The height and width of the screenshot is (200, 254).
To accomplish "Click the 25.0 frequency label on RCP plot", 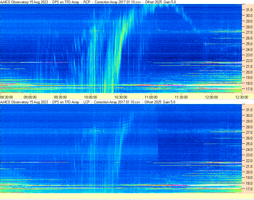I will pyautogui.click(x=249, y=44).
